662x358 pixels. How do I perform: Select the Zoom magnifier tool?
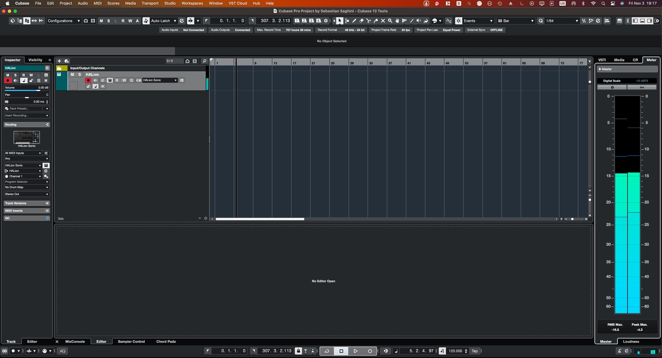pos(390,21)
